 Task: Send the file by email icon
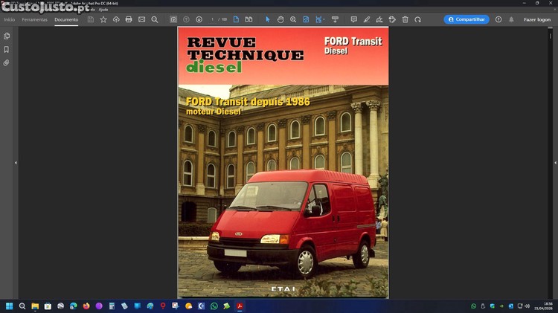coord(141,19)
